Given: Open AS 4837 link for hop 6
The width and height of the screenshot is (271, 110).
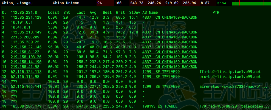Looking at the screenshot, I should pos(170,42).
